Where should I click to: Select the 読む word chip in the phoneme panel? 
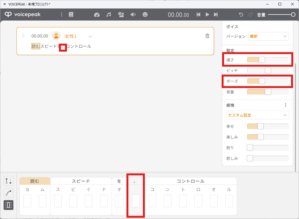tap(34, 181)
